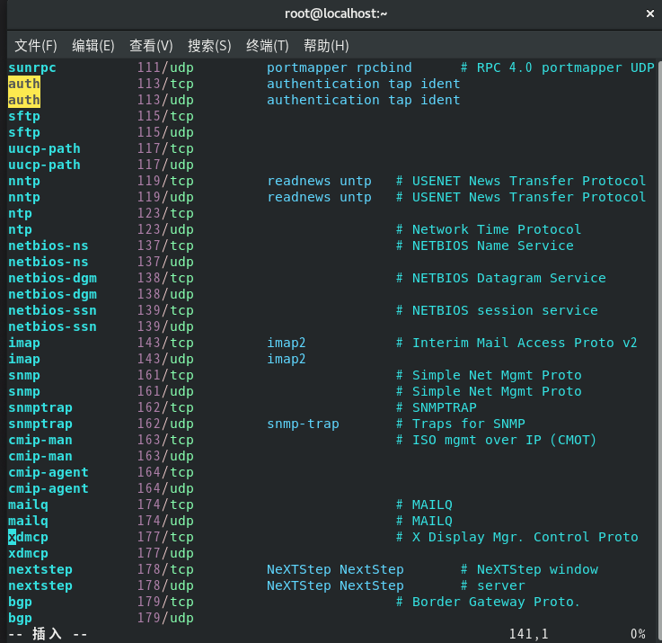Click port 119/tcp of nntp
Image resolution: width=662 pixels, height=643 pixels.
[165, 181]
